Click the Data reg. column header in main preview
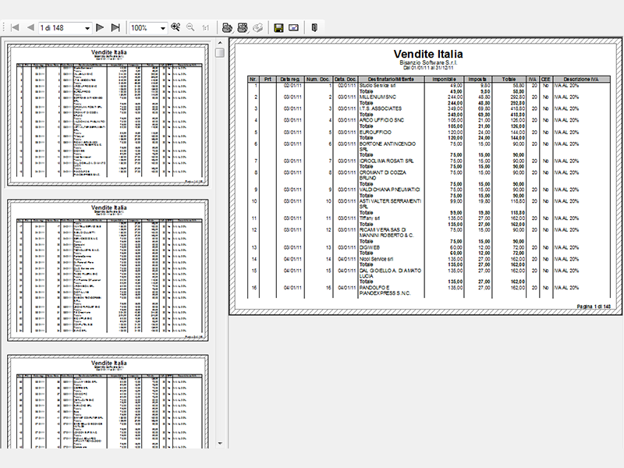 click(x=289, y=80)
